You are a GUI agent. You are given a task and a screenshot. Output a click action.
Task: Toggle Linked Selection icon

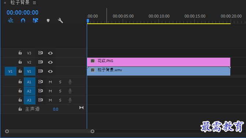(x=36, y=20)
